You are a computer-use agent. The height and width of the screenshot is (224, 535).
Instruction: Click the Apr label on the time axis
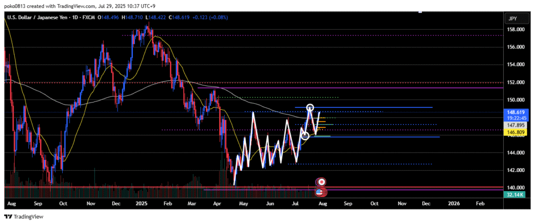pyautogui.click(x=217, y=204)
